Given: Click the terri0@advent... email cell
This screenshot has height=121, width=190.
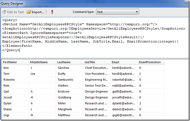Looking at the screenshot, I should 124,74.
